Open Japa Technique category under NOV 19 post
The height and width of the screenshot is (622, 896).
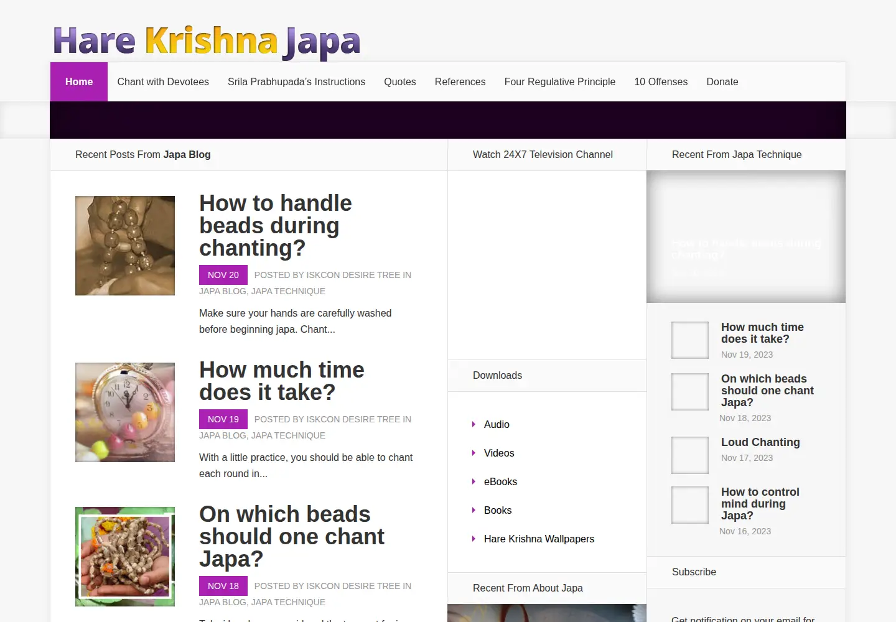(289, 435)
